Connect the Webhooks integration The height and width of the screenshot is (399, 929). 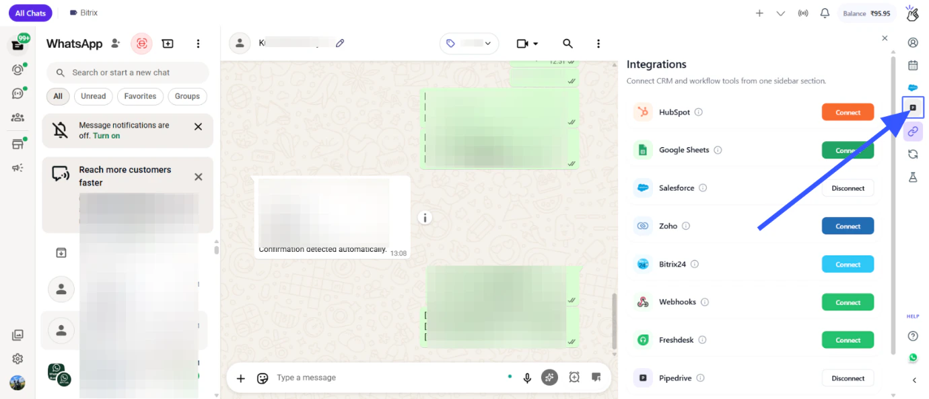coord(848,302)
